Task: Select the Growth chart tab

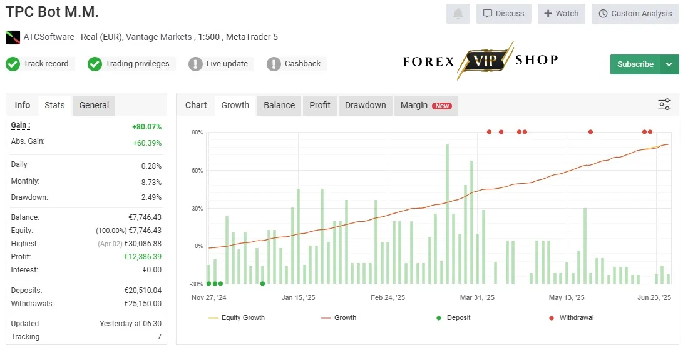Action: pyautogui.click(x=235, y=105)
